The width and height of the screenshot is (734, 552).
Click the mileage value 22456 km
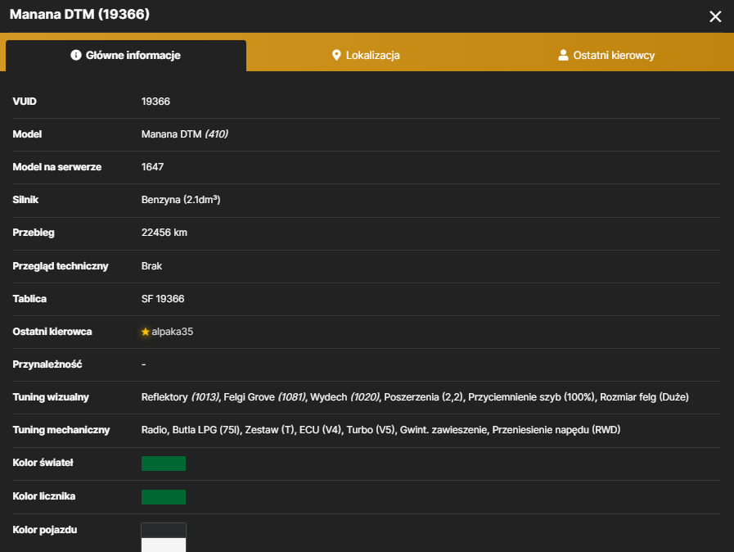pyautogui.click(x=164, y=233)
